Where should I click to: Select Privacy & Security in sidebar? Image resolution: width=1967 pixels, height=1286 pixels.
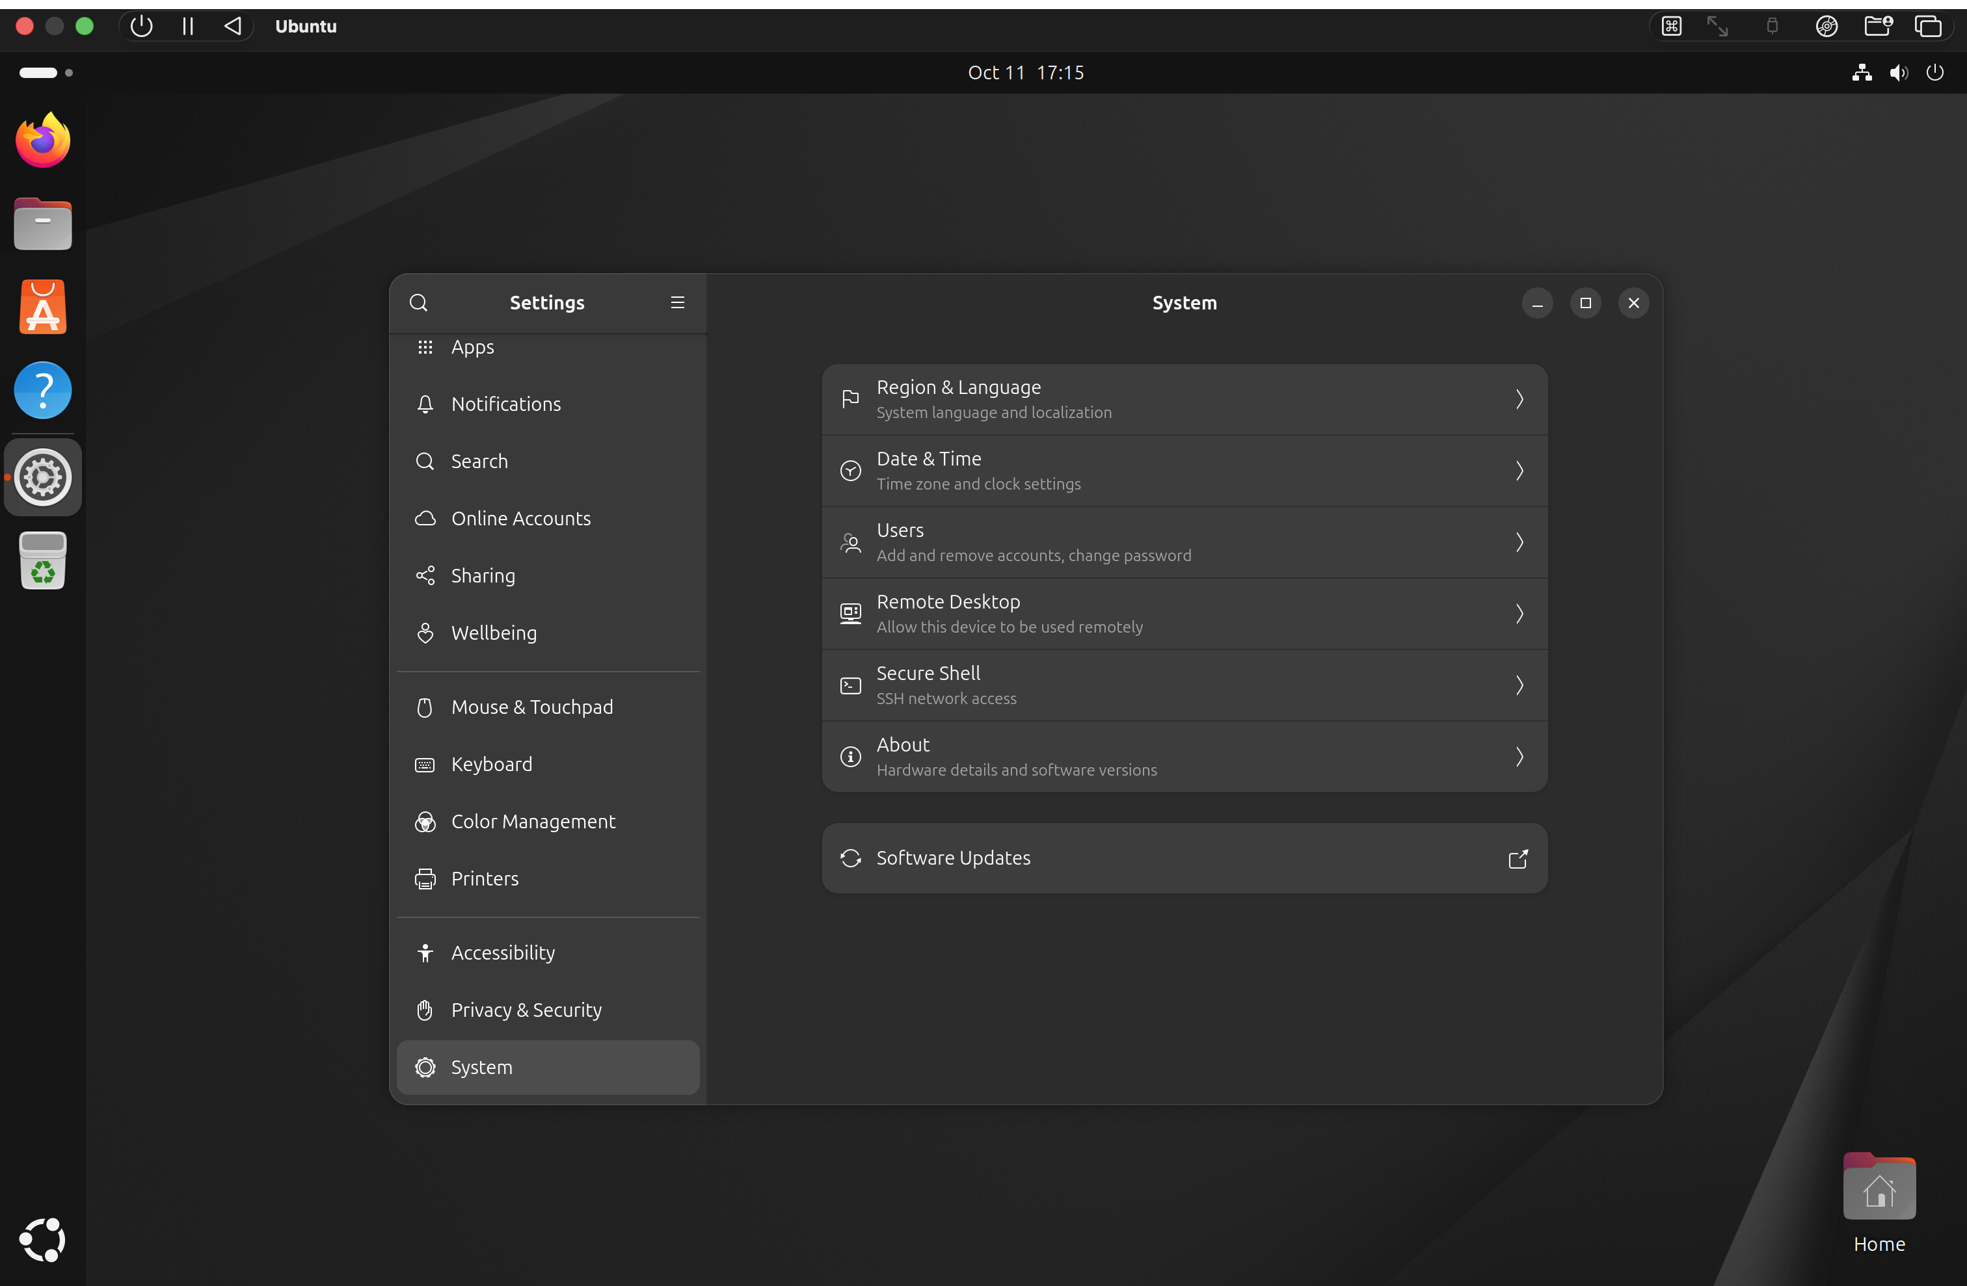pyautogui.click(x=526, y=1010)
